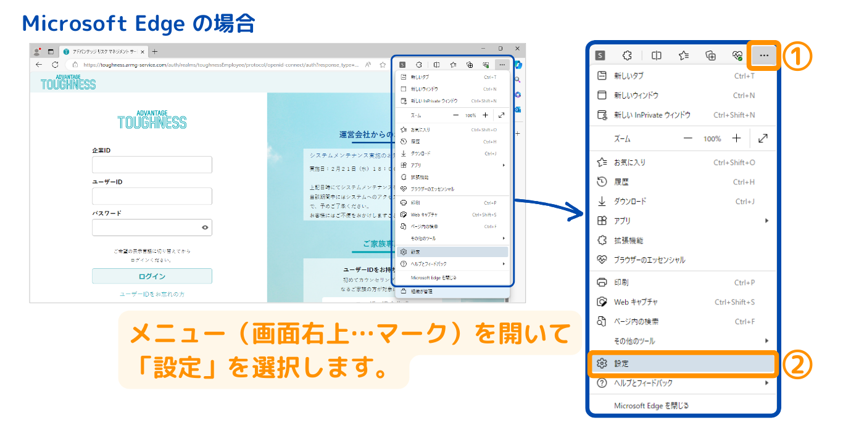Select 設定 in the browser window's small menu
The height and width of the screenshot is (431, 843).
[452, 252]
